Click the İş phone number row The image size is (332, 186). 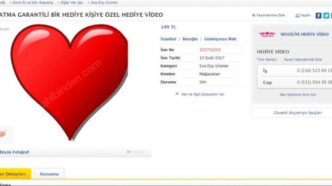[x=295, y=71]
